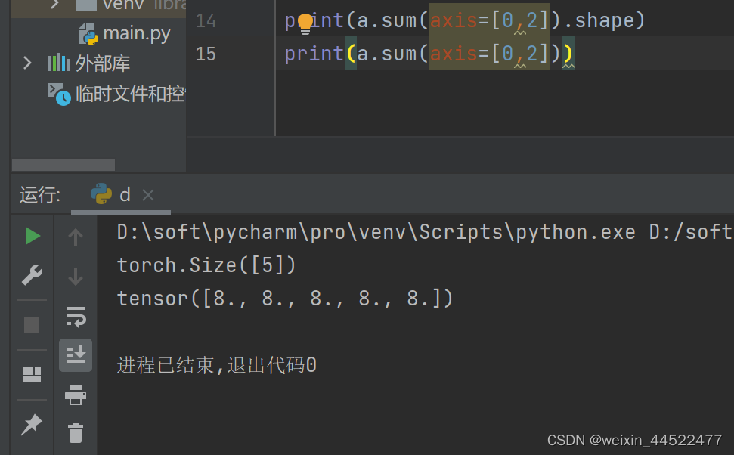Click the python.exe path output line
Image resolution: width=734 pixels, height=455 pixels.
[424, 232]
